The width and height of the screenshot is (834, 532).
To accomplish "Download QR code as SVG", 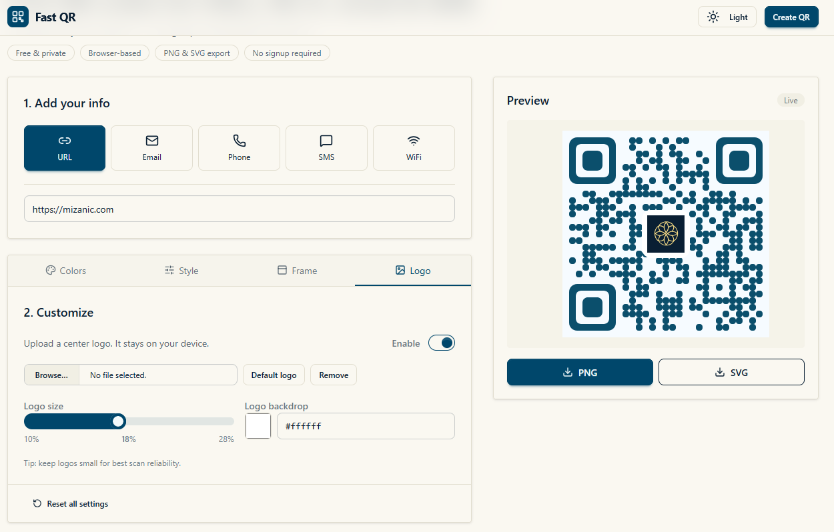I will (731, 372).
